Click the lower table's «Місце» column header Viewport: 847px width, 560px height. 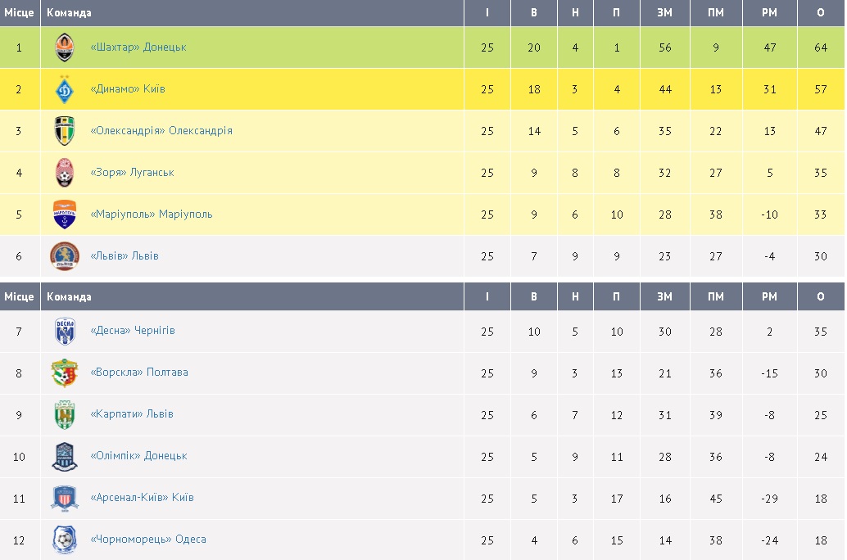19,296
